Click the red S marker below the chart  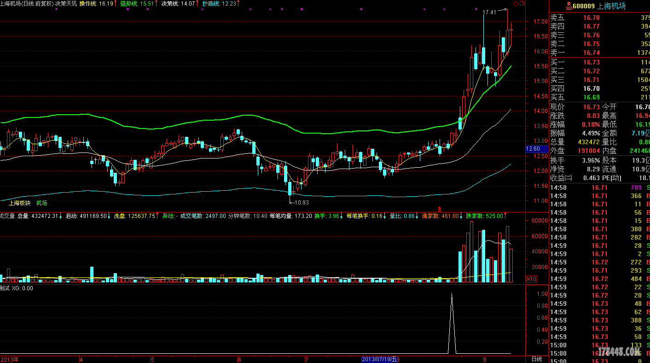439,209
